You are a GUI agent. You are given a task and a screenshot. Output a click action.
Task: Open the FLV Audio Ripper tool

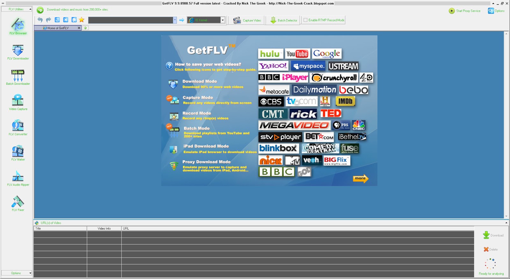point(18,178)
